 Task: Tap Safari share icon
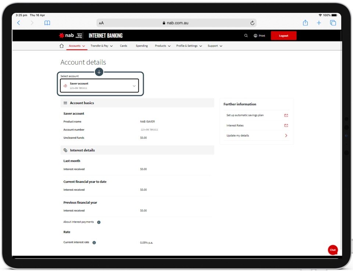tap(305, 23)
